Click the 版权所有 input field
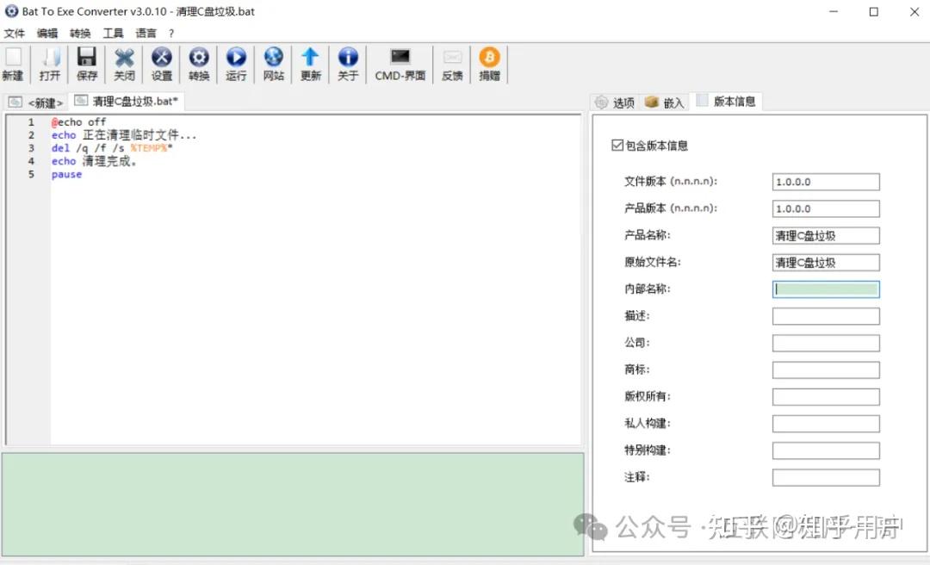This screenshot has width=930, height=565. coord(826,397)
